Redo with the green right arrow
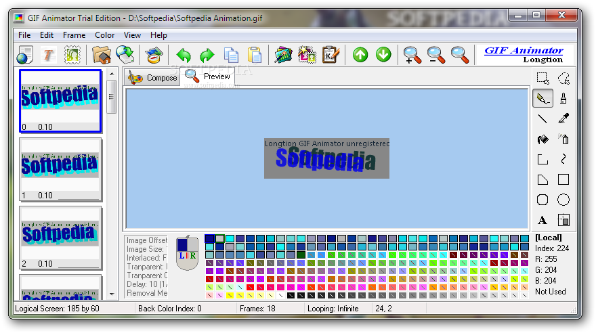 207,56
